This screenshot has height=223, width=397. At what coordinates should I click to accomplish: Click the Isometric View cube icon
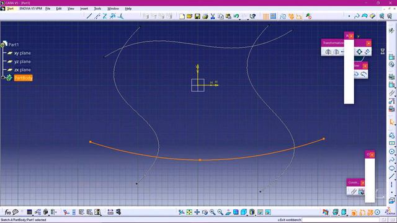pos(244,212)
